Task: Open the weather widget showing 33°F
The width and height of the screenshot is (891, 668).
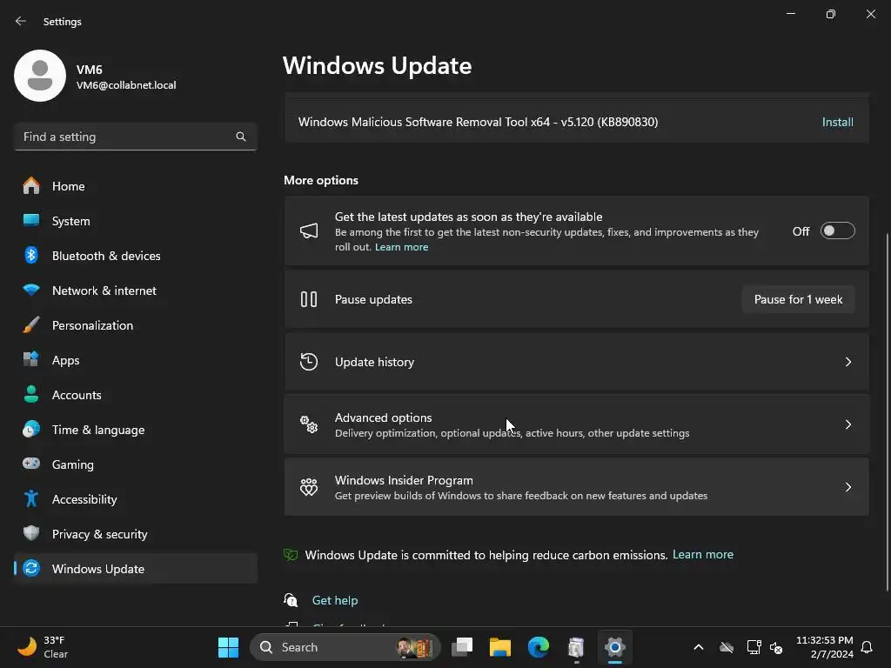Action: click(44, 647)
